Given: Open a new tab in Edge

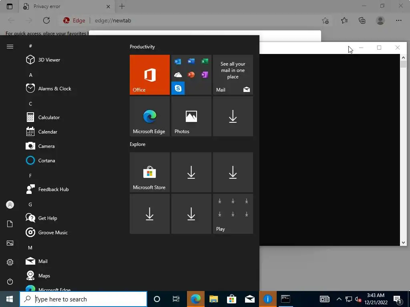Looking at the screenshot, I should [x=122, y=6].
